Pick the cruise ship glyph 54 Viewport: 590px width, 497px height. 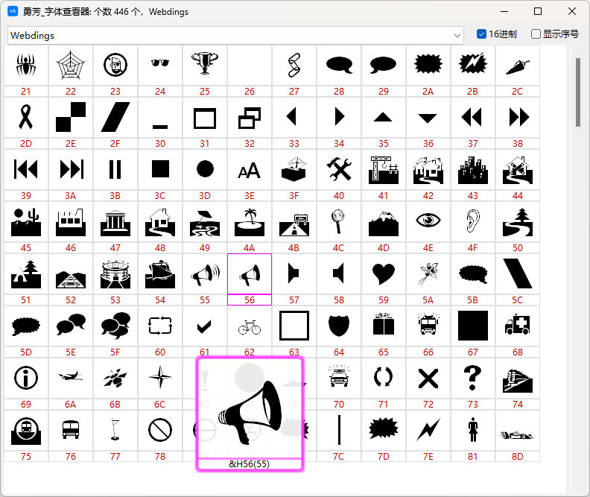click(160, 274)
